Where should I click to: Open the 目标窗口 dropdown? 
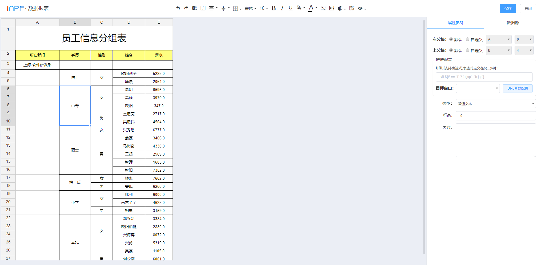pyautogui.click(x=478, y=88)
